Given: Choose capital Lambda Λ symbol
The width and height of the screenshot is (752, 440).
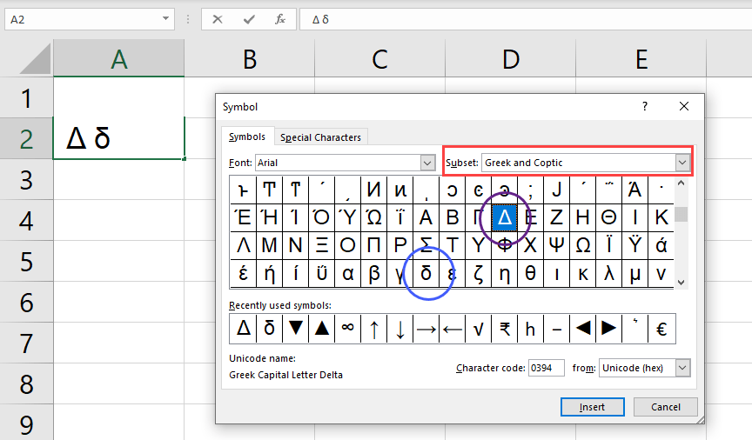Looking at the screenshot, I should tap(243, 245).
